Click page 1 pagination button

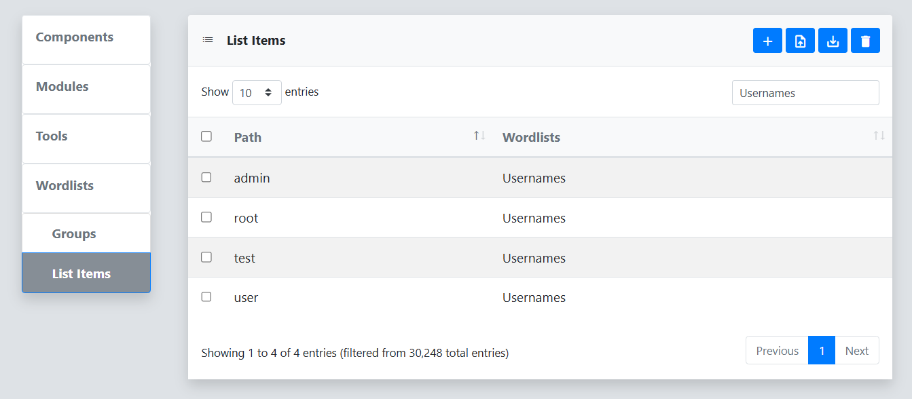tap(822, 351)
